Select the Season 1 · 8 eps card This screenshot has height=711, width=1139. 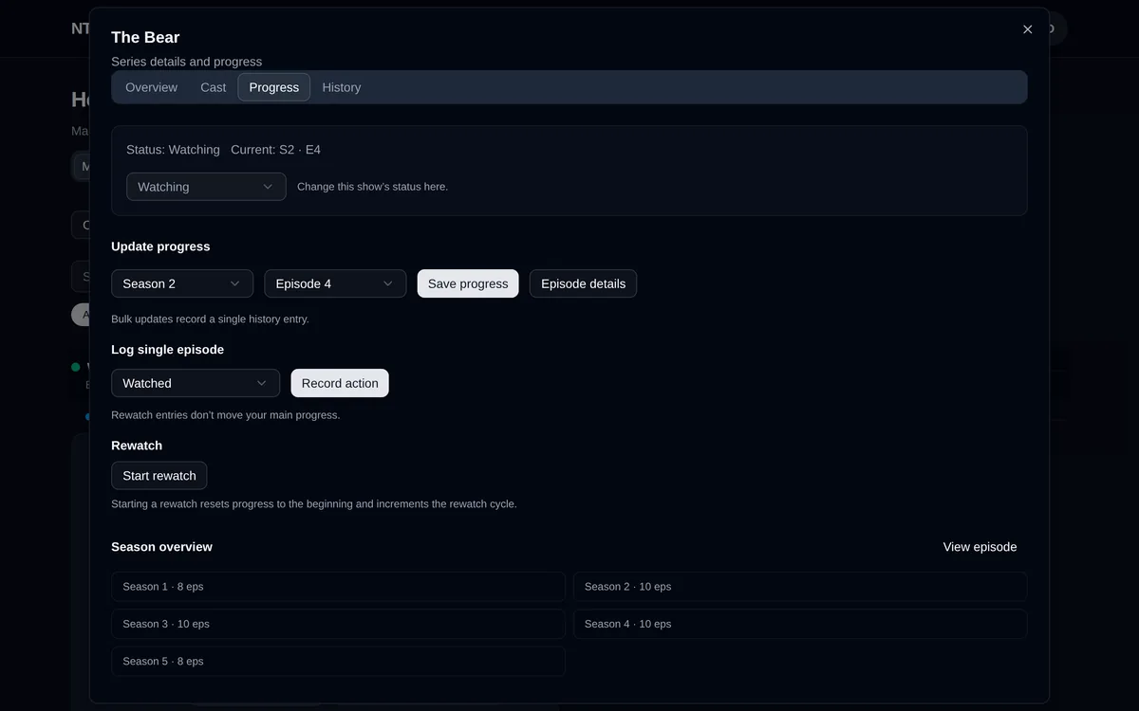tap(338, 587)
